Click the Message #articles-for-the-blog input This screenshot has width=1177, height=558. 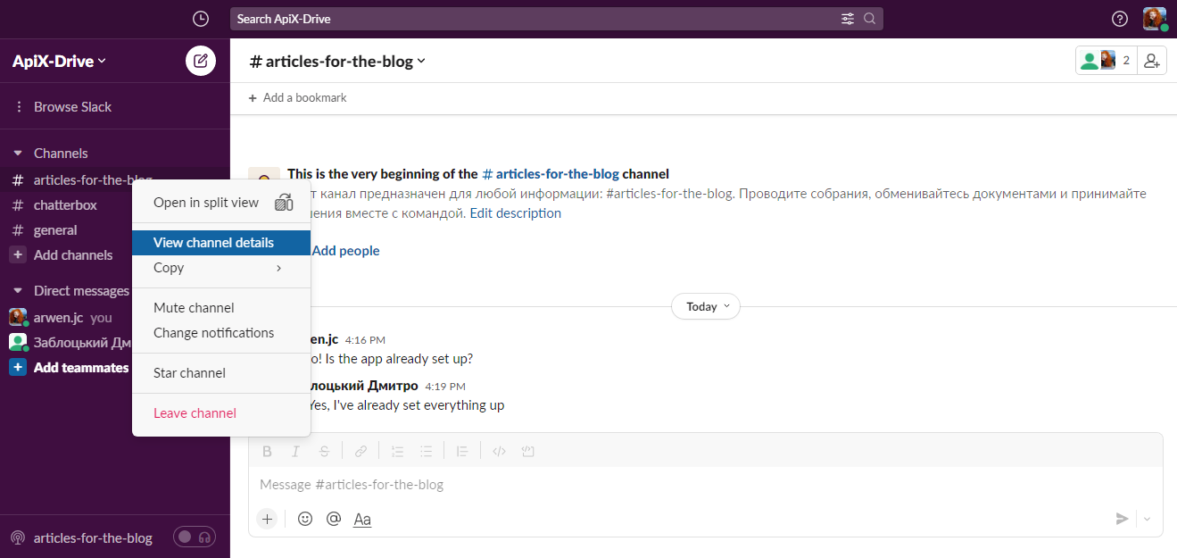point(705,485)
